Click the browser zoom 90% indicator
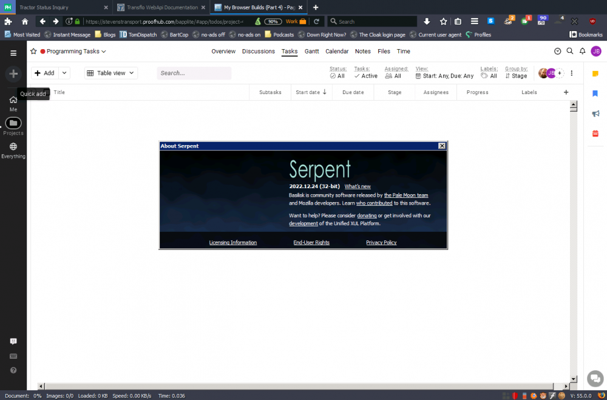Screen dimensions: 607x400 tap(273, 21)
